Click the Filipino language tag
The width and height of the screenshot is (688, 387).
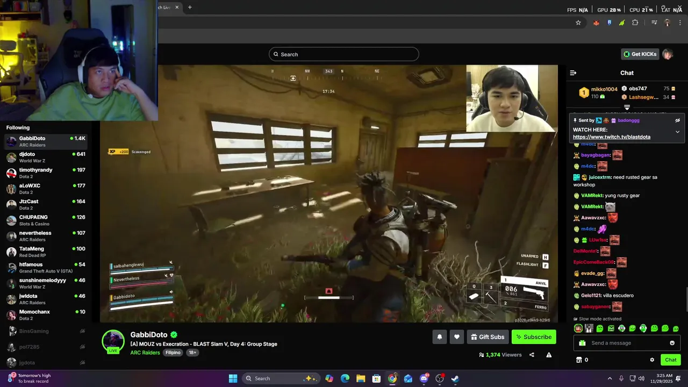click(173, 353)
